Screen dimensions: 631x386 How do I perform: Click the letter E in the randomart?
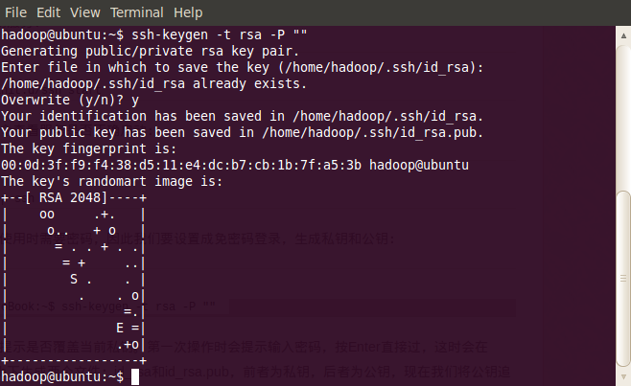[x=120, y=329]
